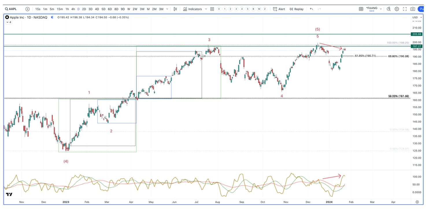Open the candlestick chart type selector

coord(175,9)
